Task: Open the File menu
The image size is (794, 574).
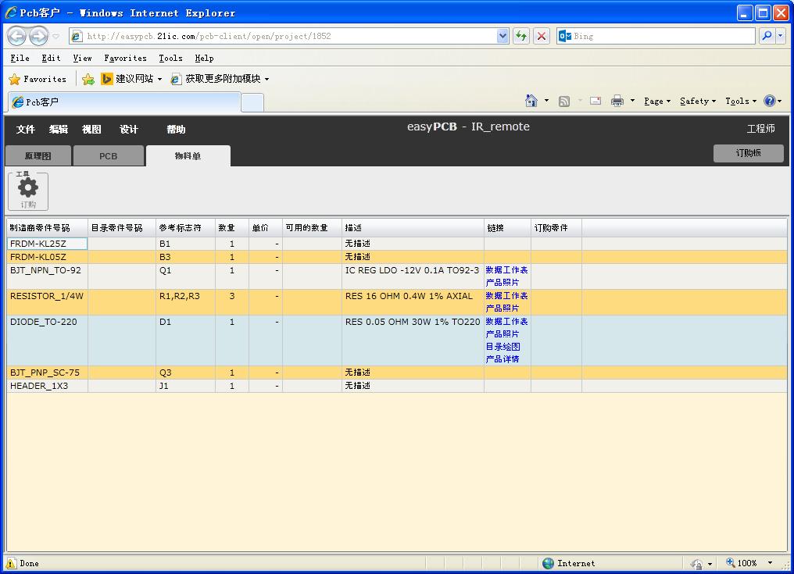Action: point(20,59)
